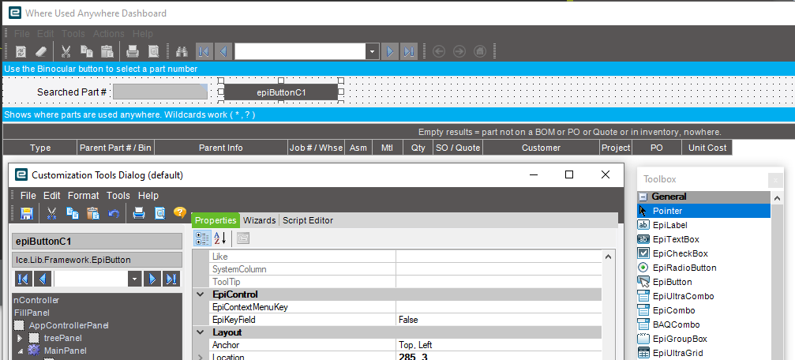The width and height of the screenshot is (795, 360).
Task: Click the Searched Part # input field
Action: click(x=160, y=92)
